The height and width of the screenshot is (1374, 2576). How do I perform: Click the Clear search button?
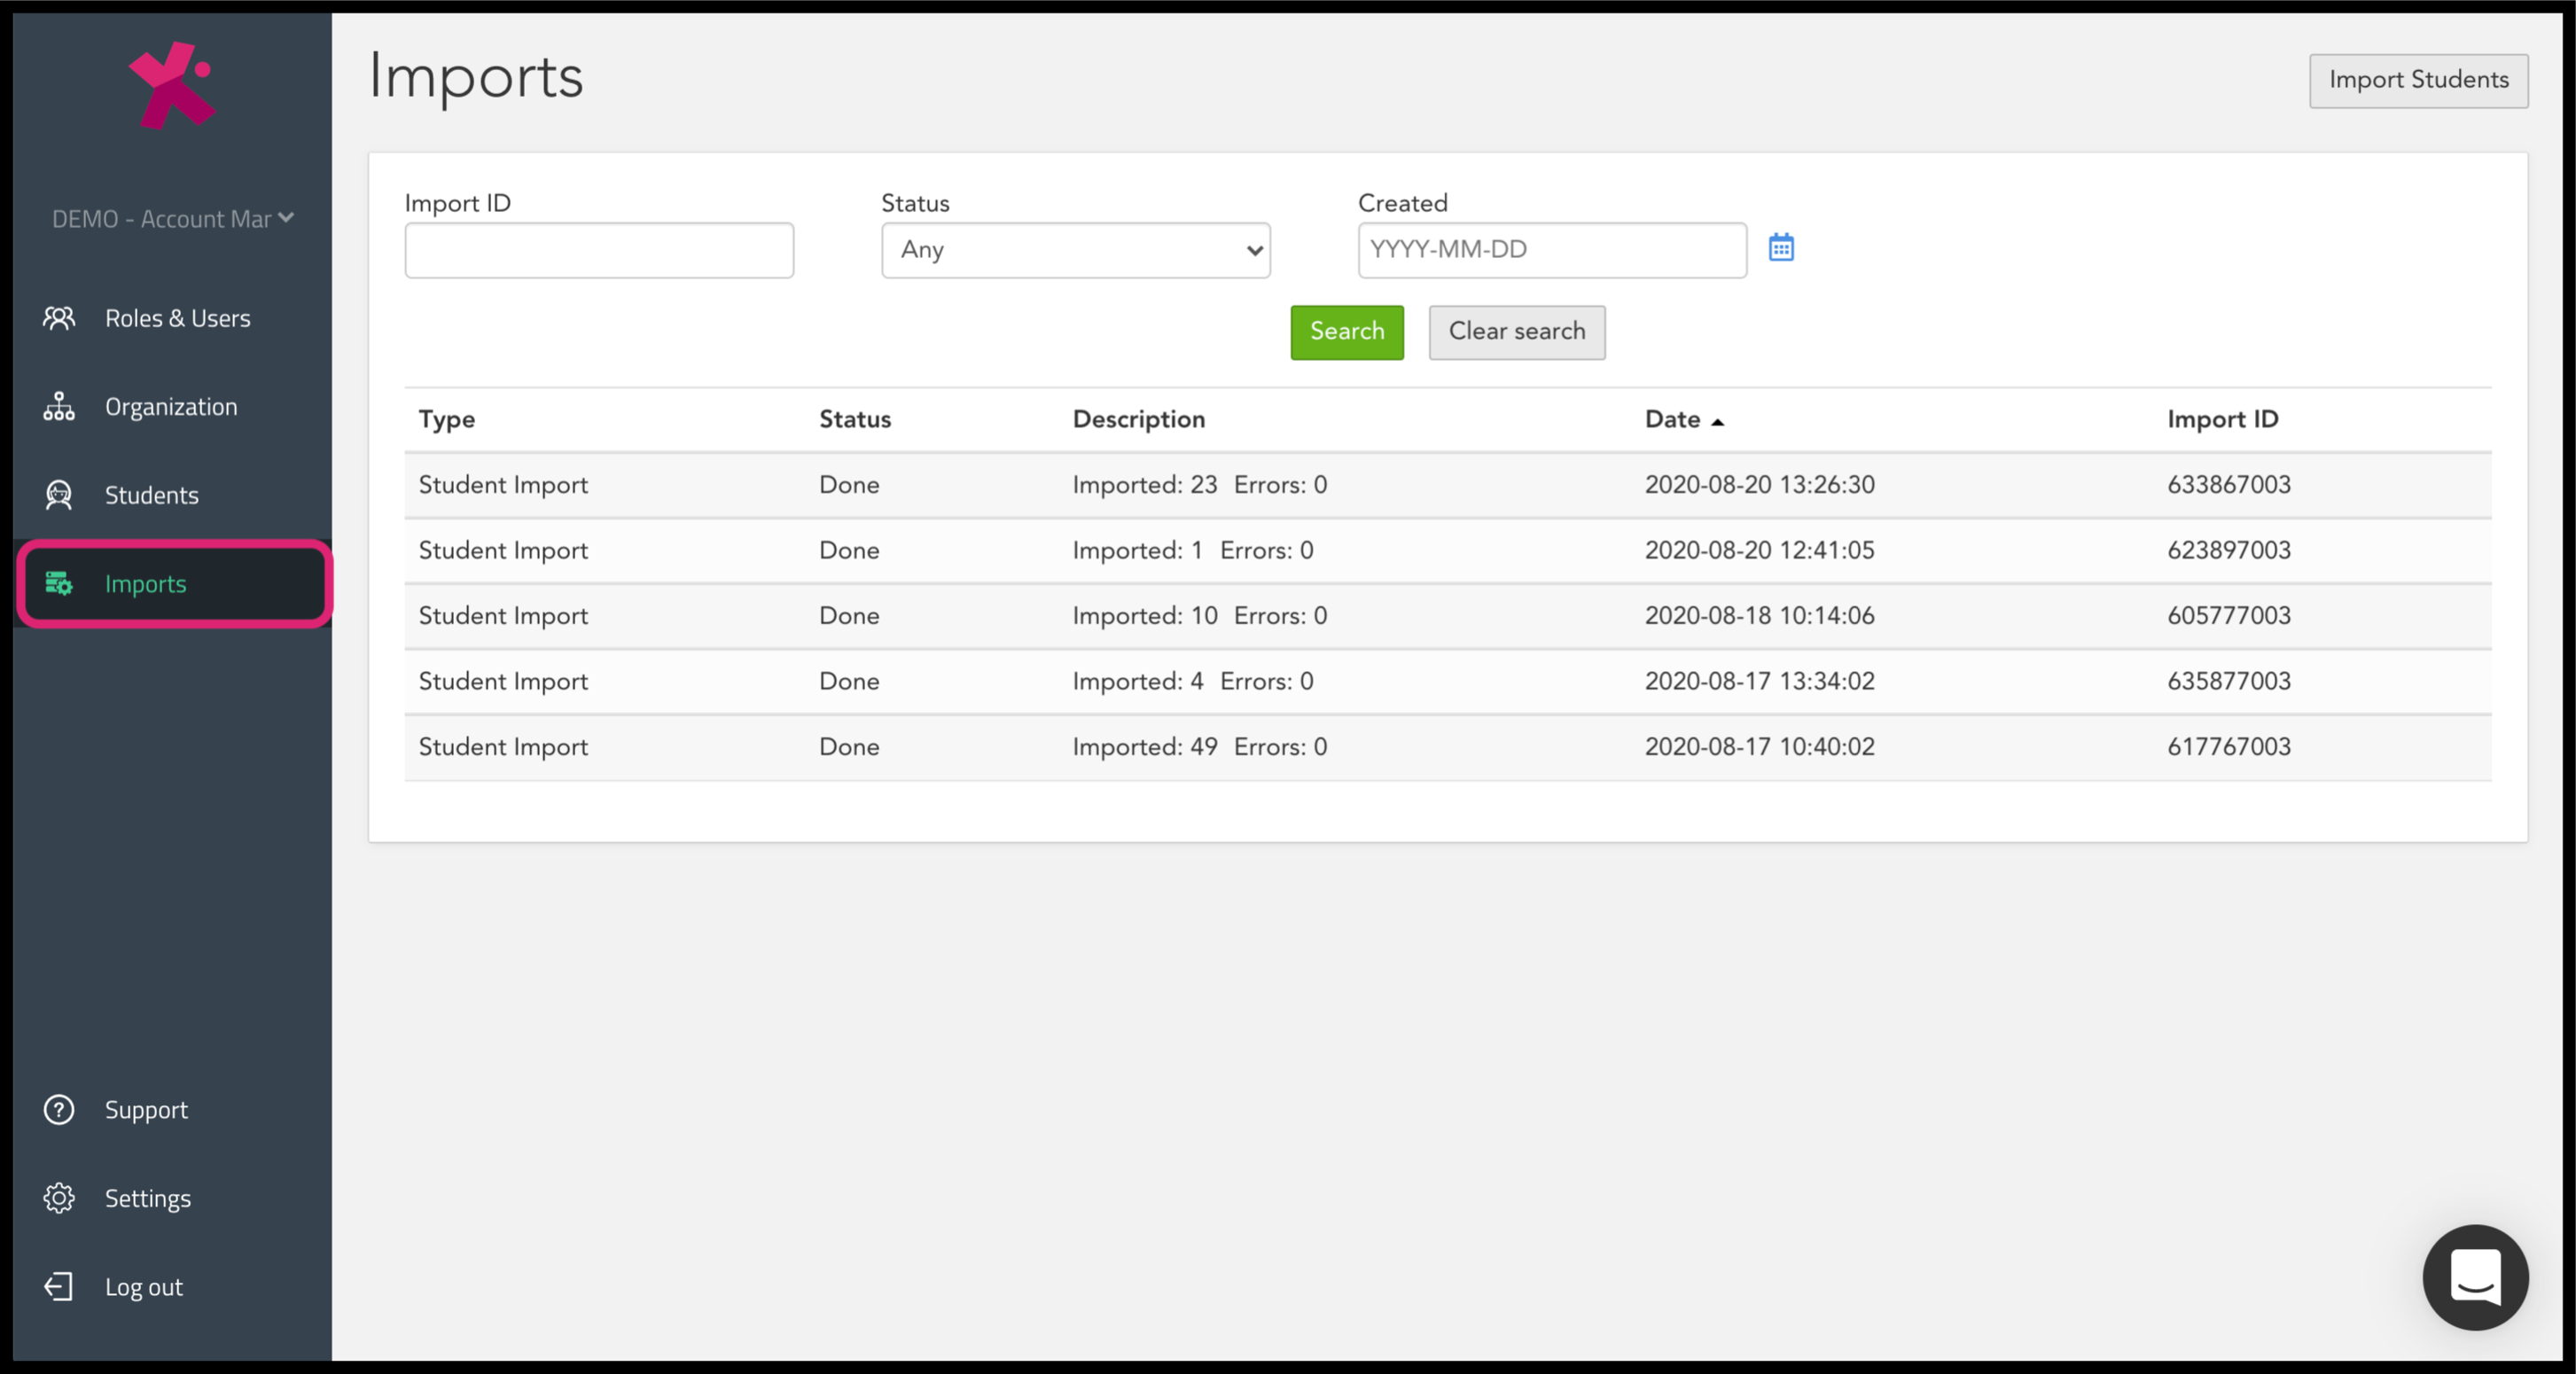(x=1516, y=332)
